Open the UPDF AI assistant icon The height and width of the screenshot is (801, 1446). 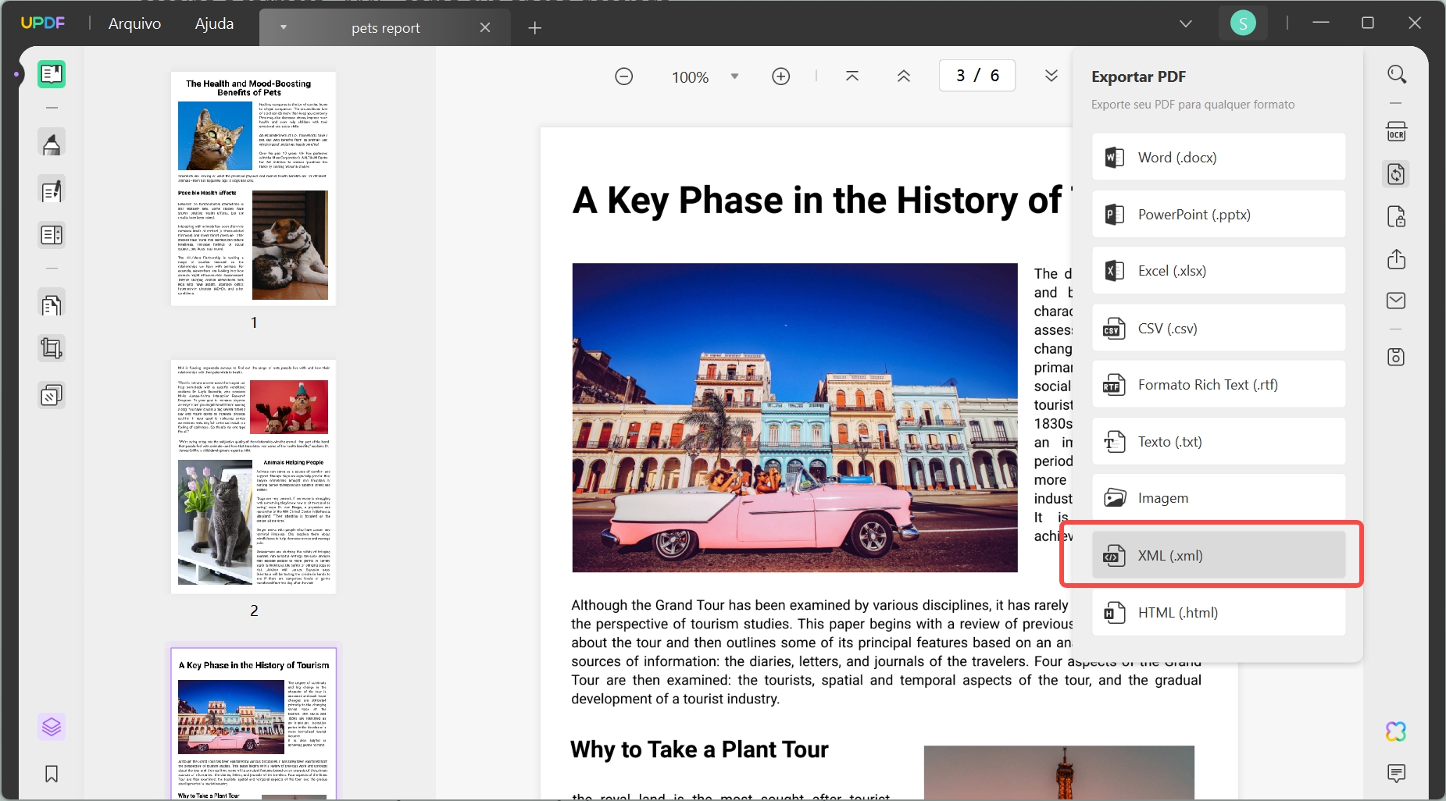[1396, 732]
